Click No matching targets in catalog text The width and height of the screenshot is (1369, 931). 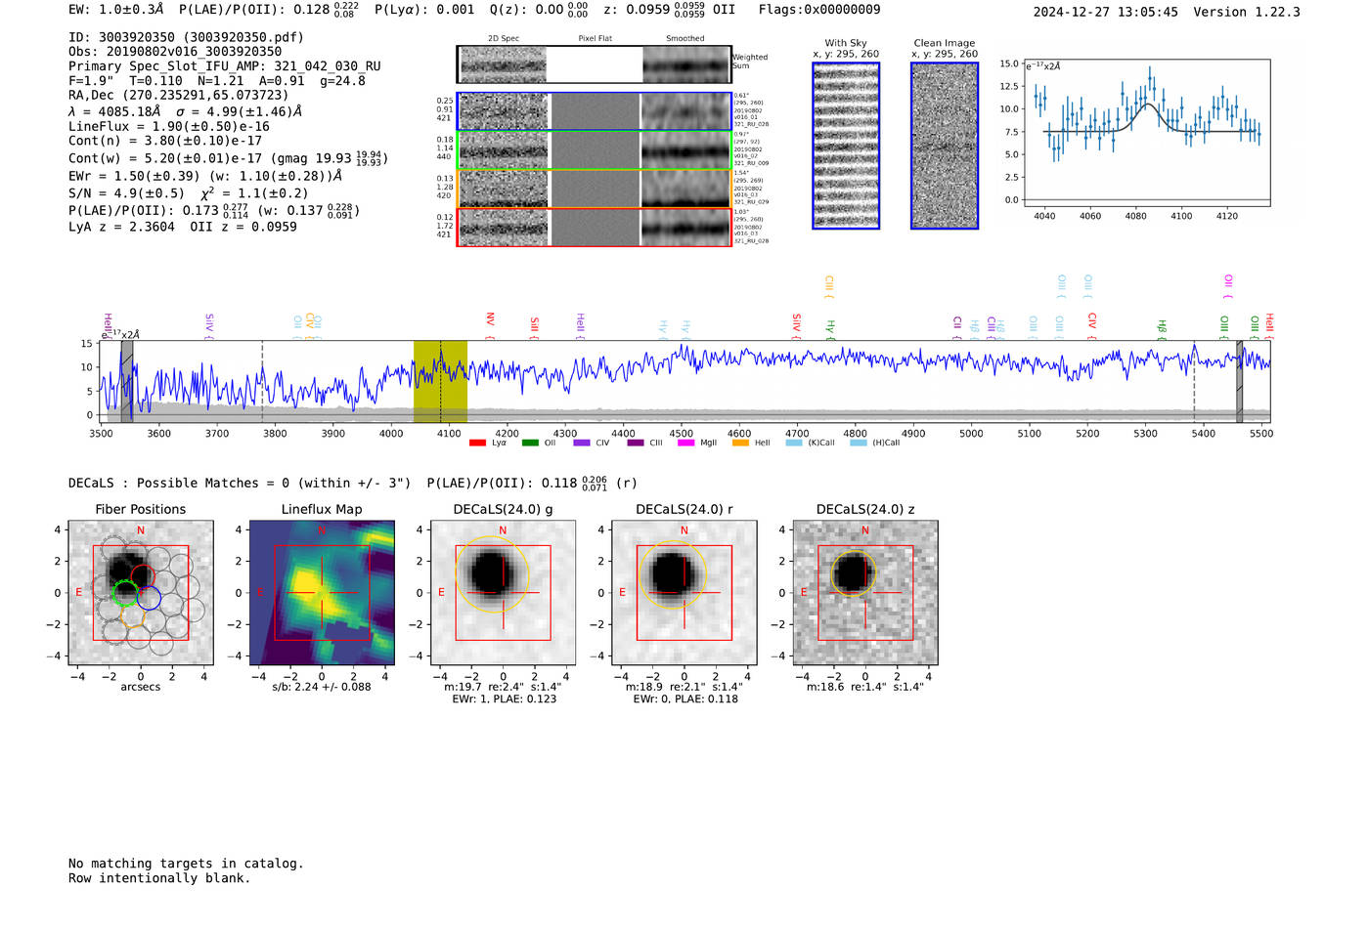(x=186, y=864)
